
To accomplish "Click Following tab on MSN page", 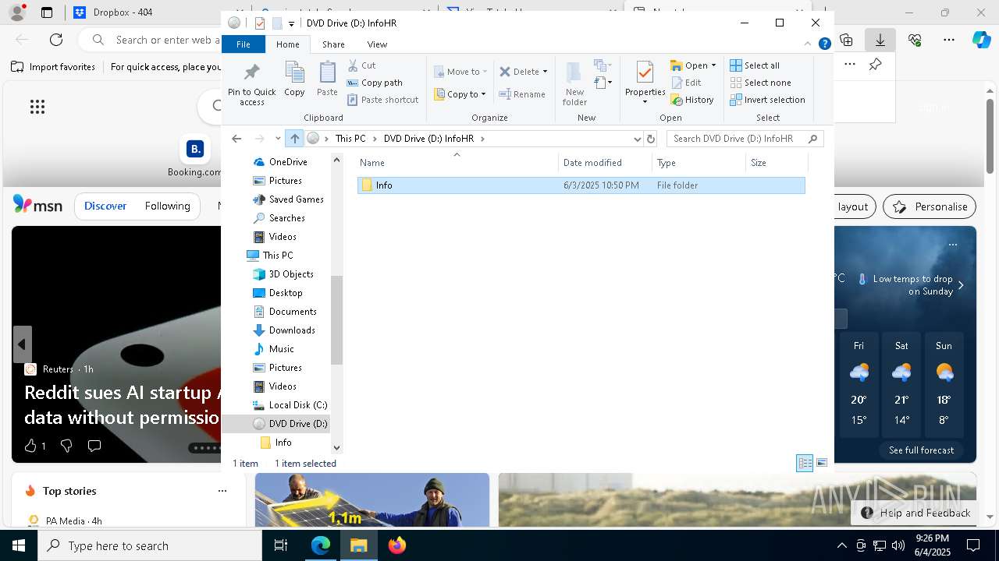I will click(168, 206).
